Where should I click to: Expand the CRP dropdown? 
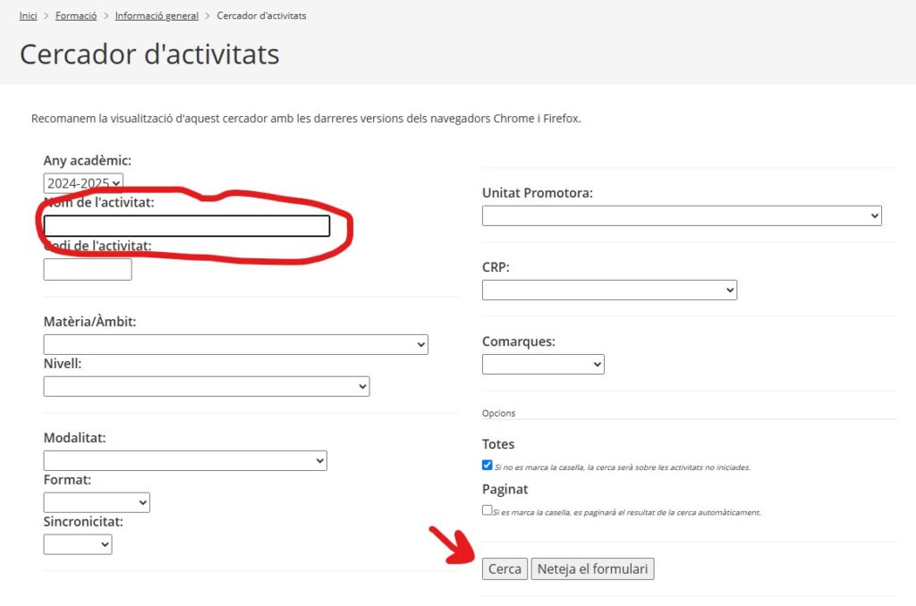coord(609,290)
